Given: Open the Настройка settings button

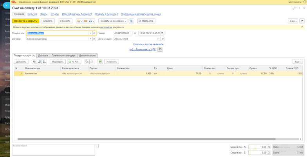Looking at the screenshot, I should pyautogui.click(x=147, y=21).
